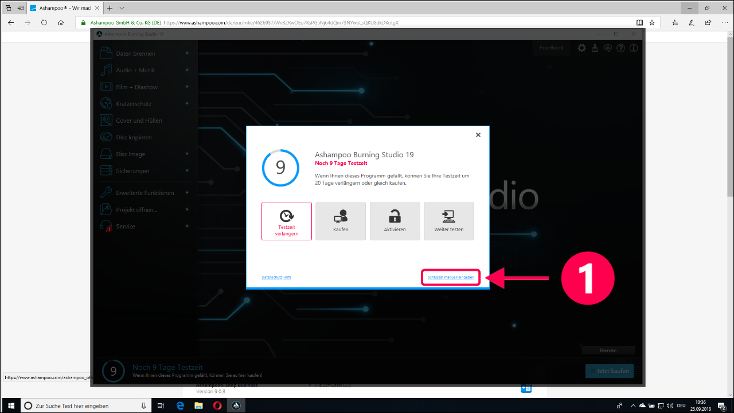Toggle reading view in Edge address bar
The width and height of the screenshot is (734, 413).
click(639, 23)
